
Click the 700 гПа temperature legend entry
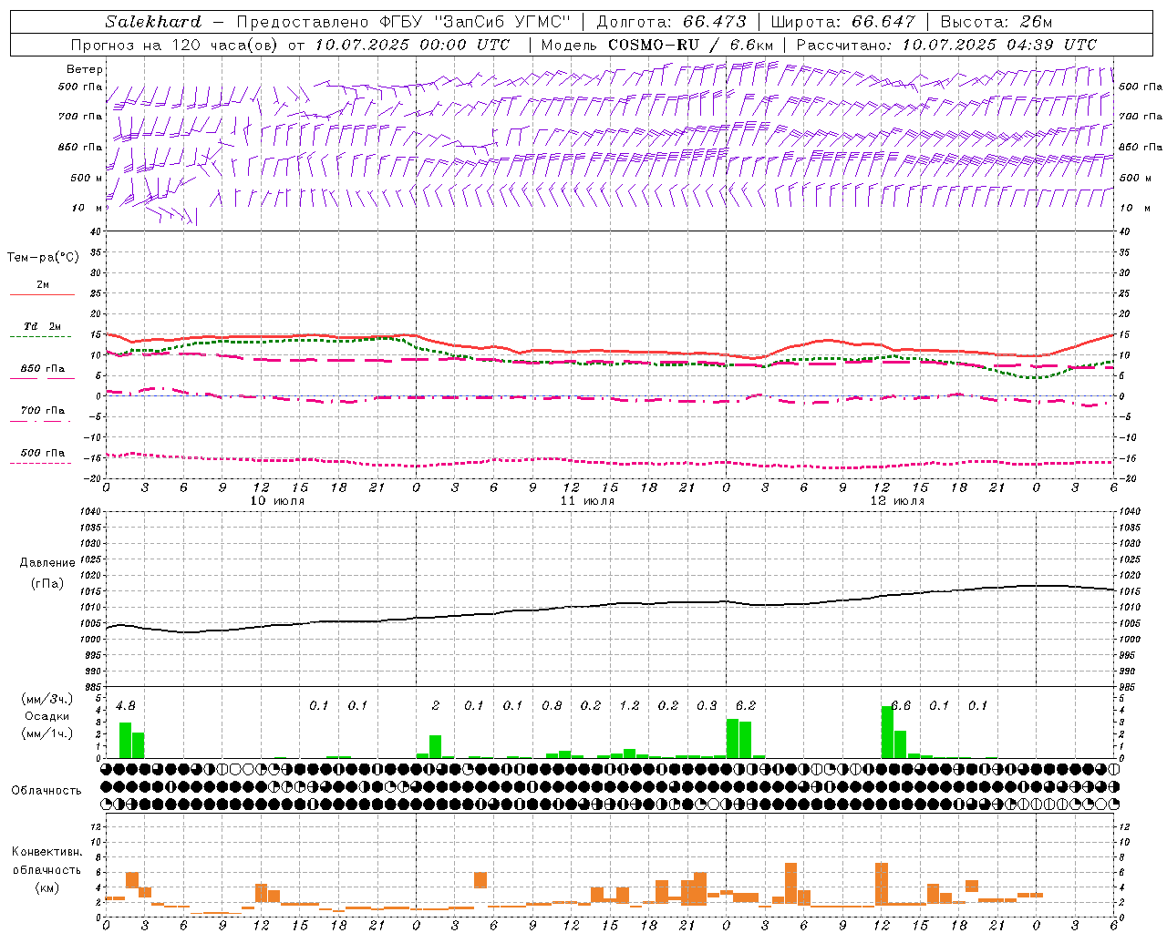pyautogui.click(x=42, y=411)
